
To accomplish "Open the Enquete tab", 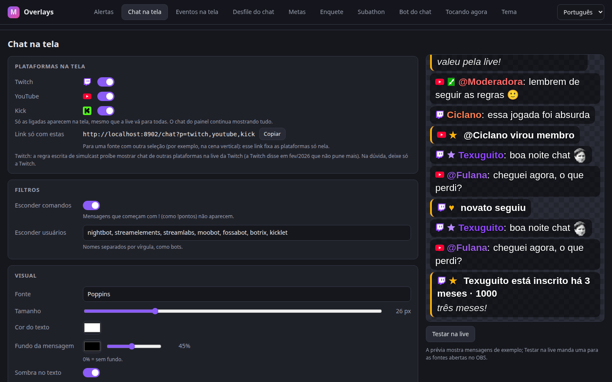I will click(331, 12).
